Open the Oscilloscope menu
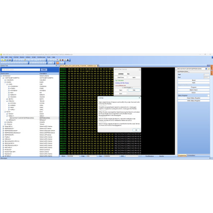Viewport: 213px width, 213px height. point(41,57)
